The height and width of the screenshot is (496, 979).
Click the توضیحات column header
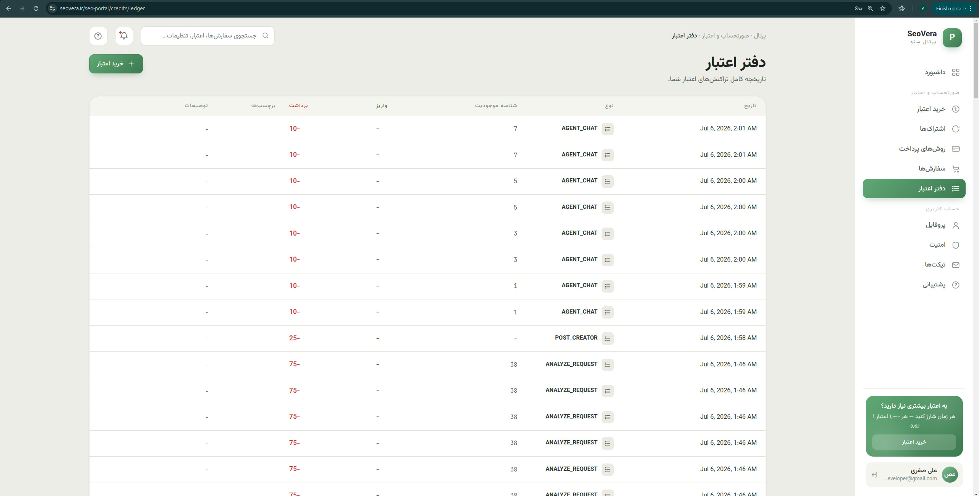196,106
